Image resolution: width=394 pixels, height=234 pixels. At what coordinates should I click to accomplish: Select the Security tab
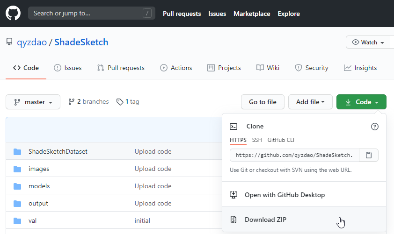click(x=312, y=68)
